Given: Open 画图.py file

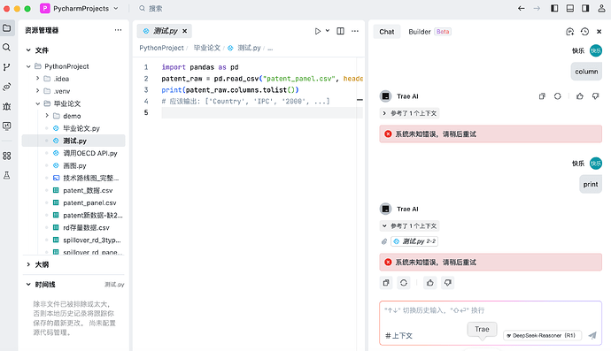Looking at the screenshot, I should [73, 165].
